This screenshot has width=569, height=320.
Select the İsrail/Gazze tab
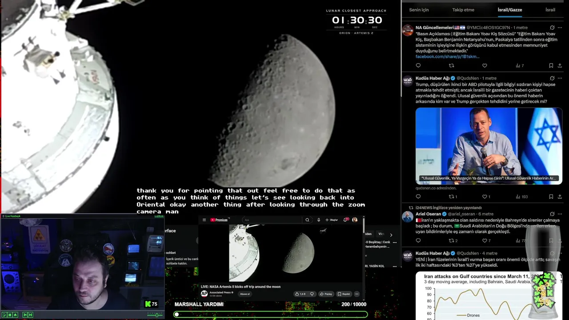tap(510, 10)
